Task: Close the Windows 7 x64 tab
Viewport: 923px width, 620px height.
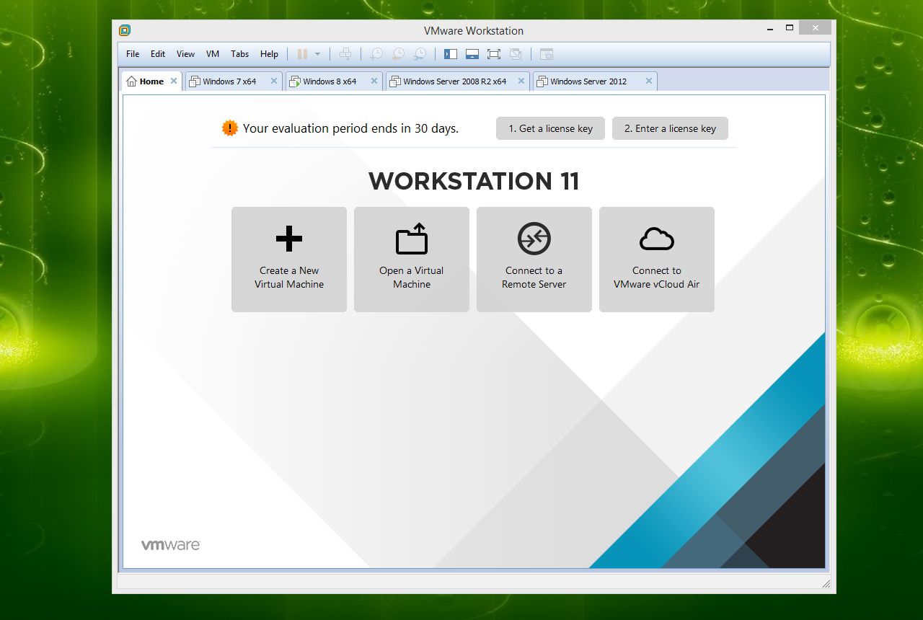Action: (x=274, y=81)
